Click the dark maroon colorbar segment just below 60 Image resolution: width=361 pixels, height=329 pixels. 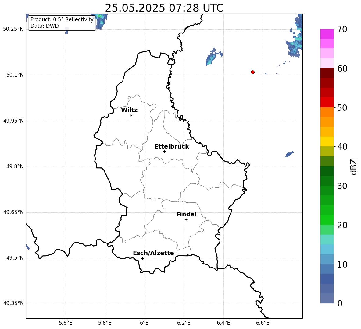[327, 73]
